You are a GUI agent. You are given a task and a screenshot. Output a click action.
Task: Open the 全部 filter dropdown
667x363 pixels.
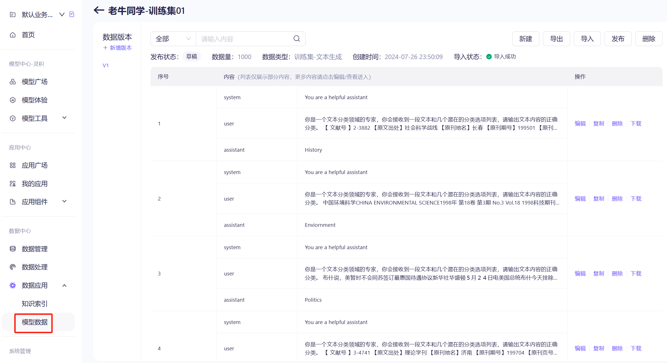[x=173, y=39]
